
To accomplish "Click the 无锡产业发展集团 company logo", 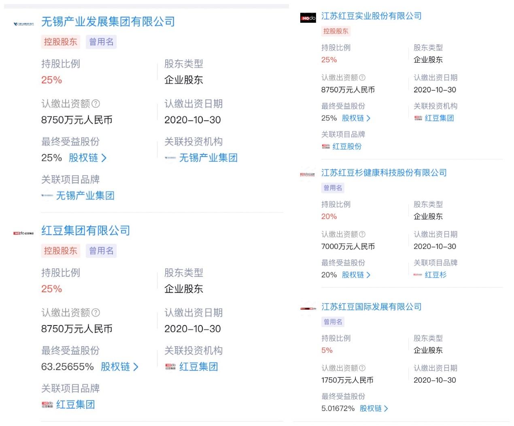I will coord(23,24).
